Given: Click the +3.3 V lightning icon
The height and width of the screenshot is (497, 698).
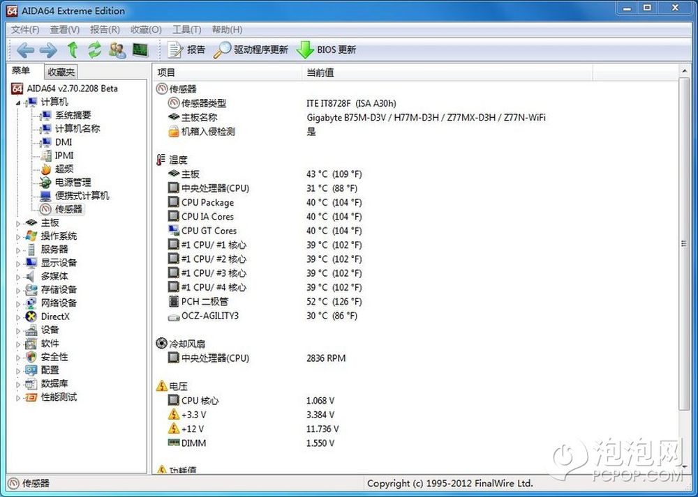Looking at the screenshot, I should [174, 414].
